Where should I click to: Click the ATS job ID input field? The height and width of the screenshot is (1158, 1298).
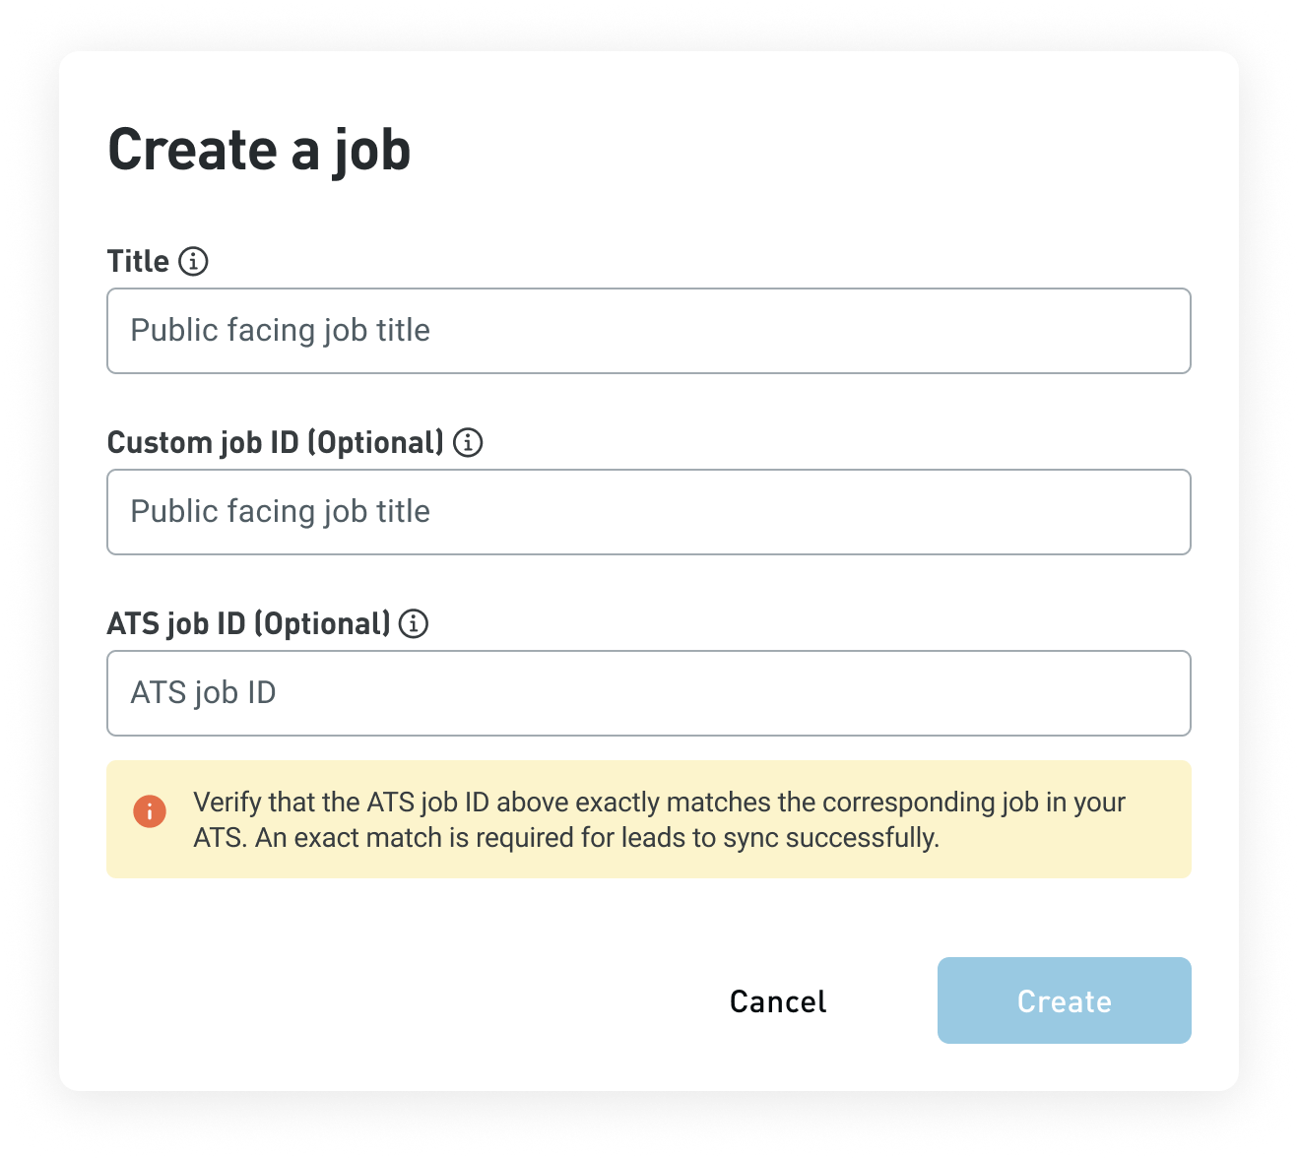click(648, 693)
